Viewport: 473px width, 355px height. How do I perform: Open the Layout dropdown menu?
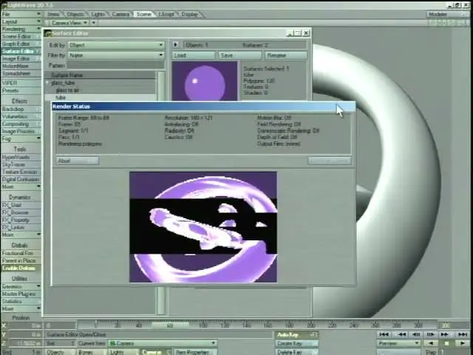click(x=21, y=21)
